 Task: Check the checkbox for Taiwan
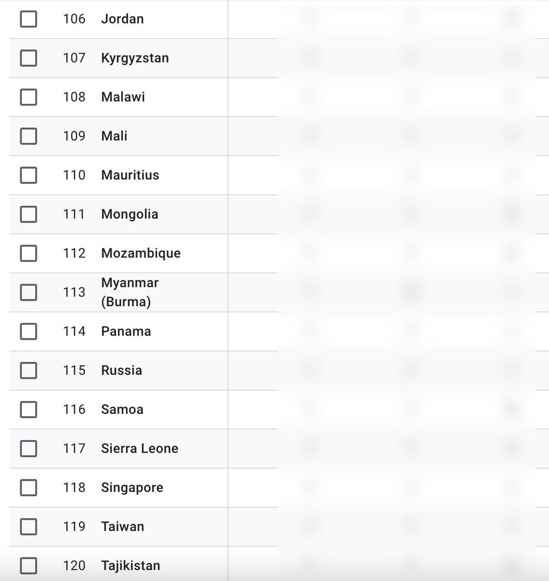[x=29, y=527]
